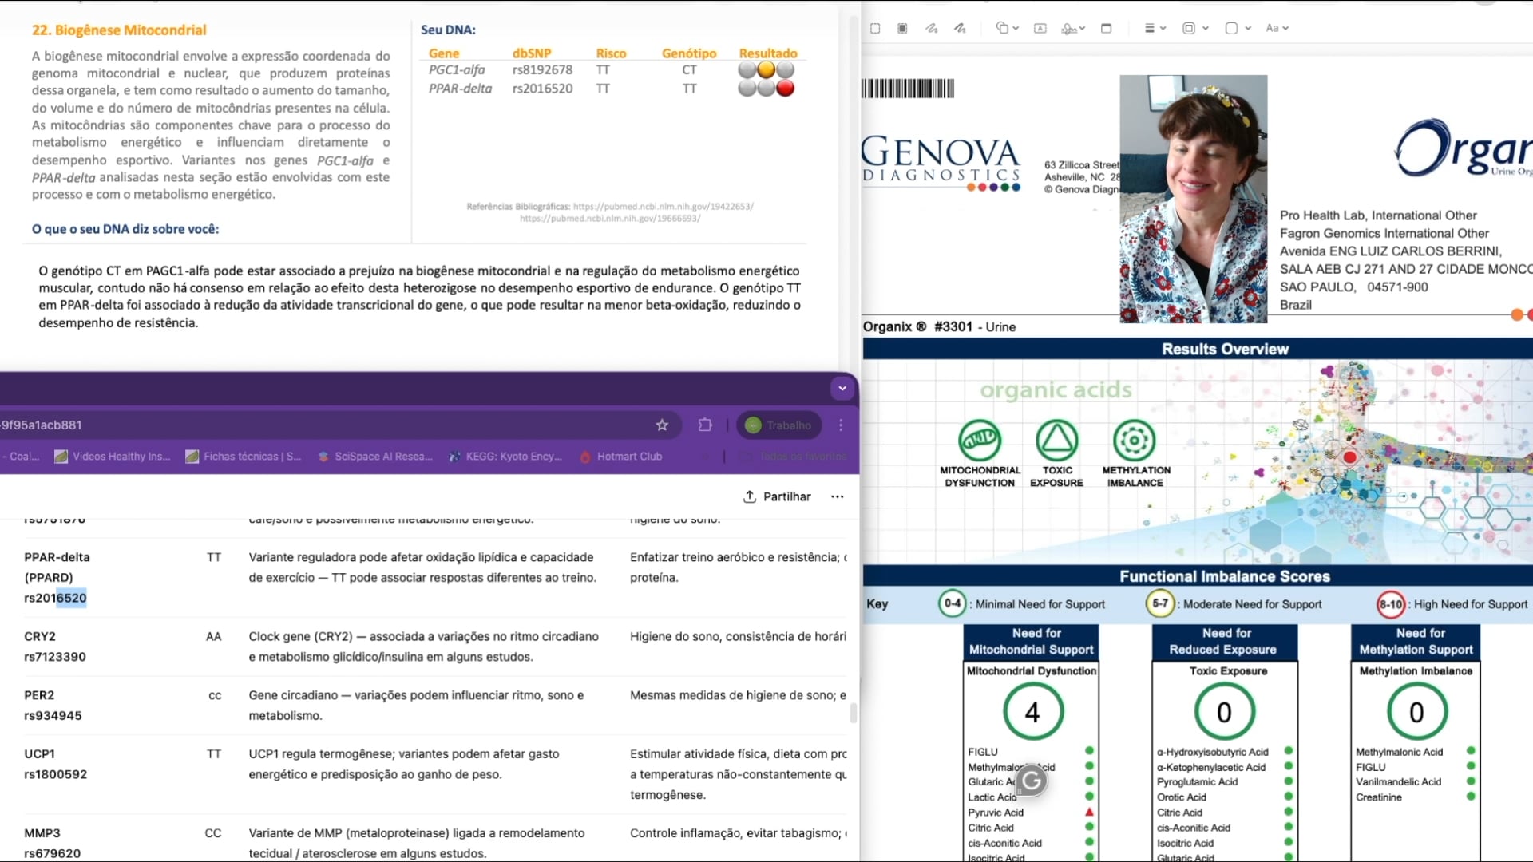Expand the browser tab search chevron
This screenshot has width=1533, height=862.
(842, 389)
